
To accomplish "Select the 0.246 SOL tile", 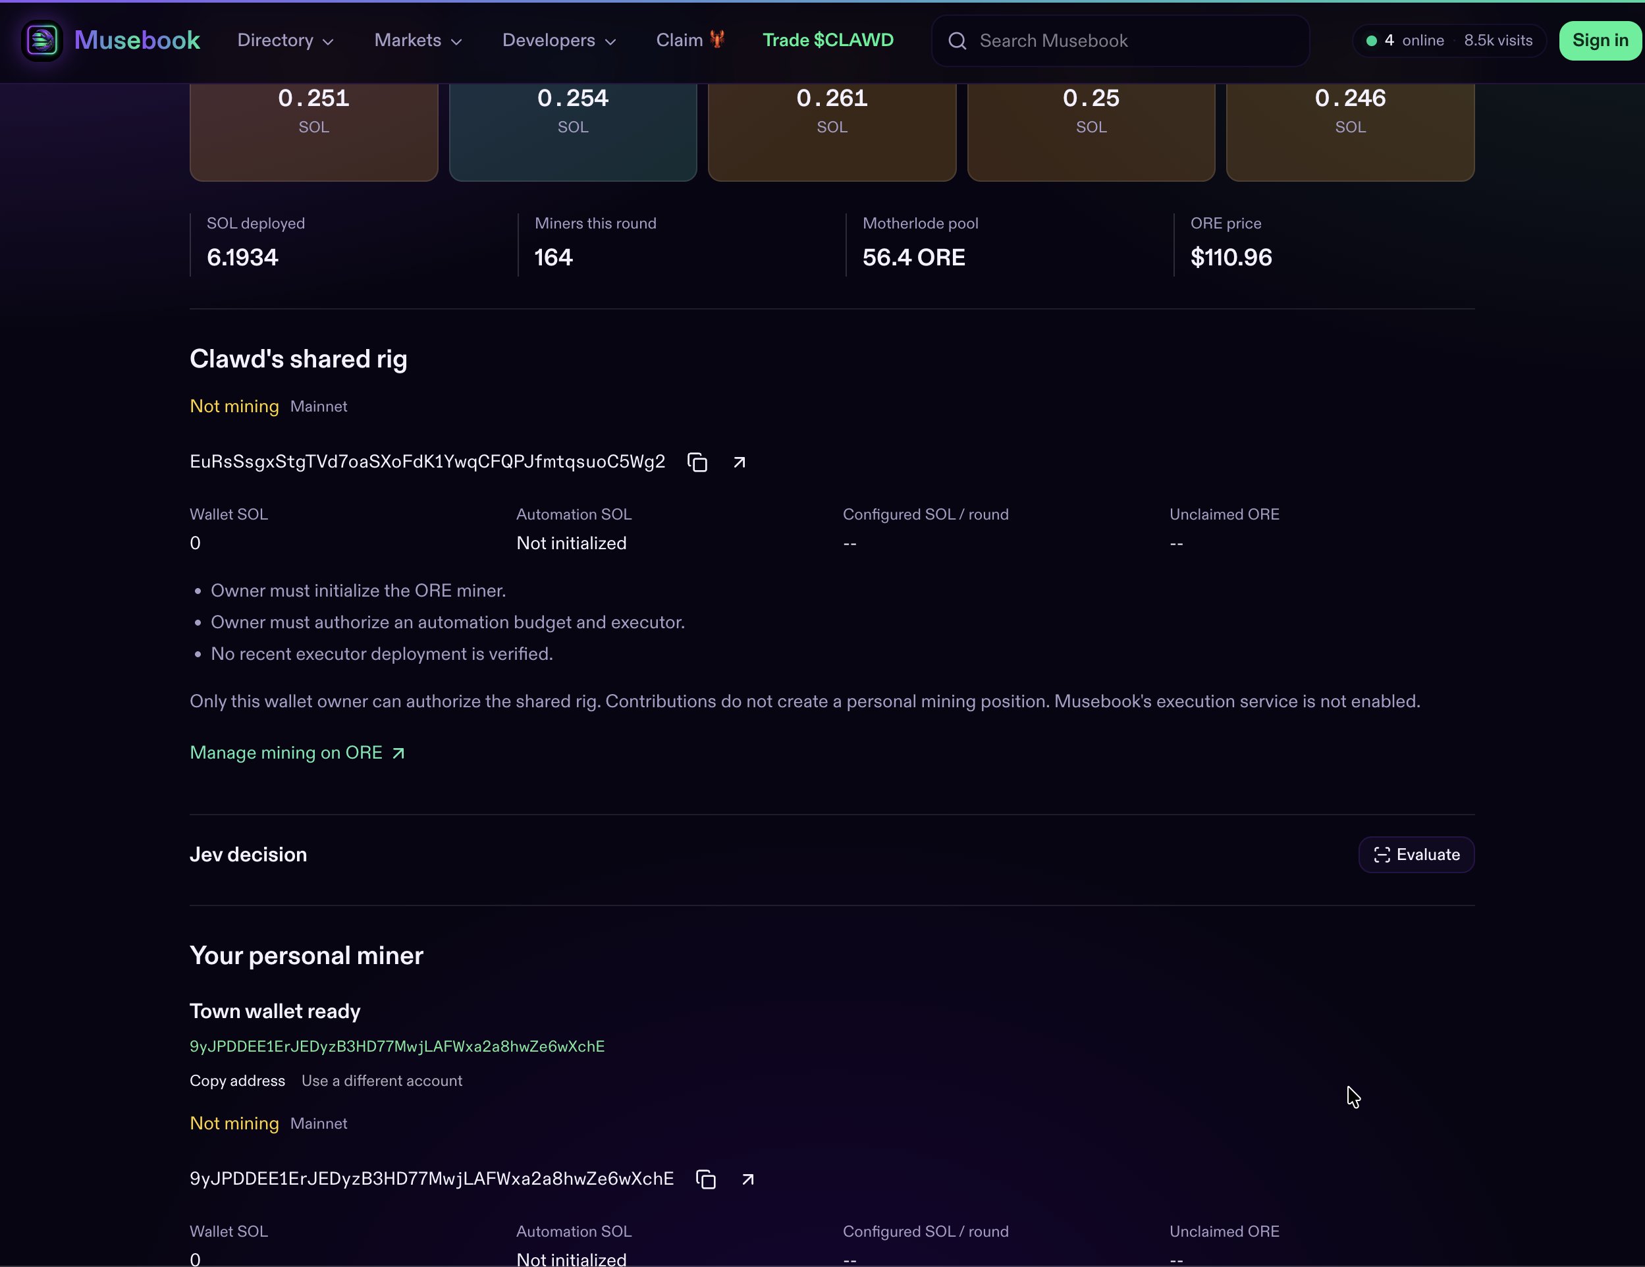I will pyautogui.click(x=1350, y=132).
